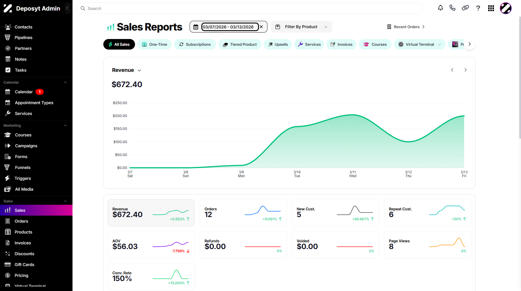Open the date range calendar icon

[196, 27]
